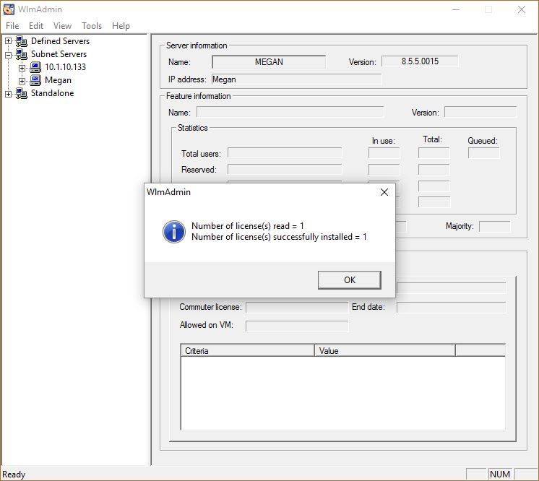Expand the Standalone node
539x481 pixels.
click(8, 93)
